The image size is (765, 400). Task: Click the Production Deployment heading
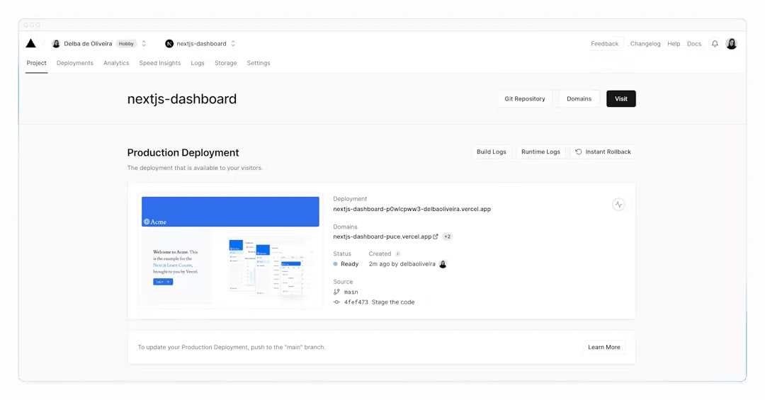point(183,153)
